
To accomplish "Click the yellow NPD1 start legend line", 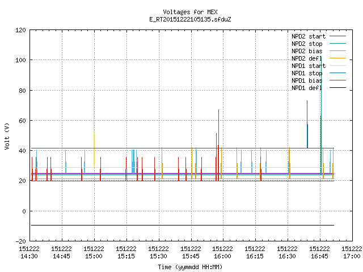I will tap(337, 66).
